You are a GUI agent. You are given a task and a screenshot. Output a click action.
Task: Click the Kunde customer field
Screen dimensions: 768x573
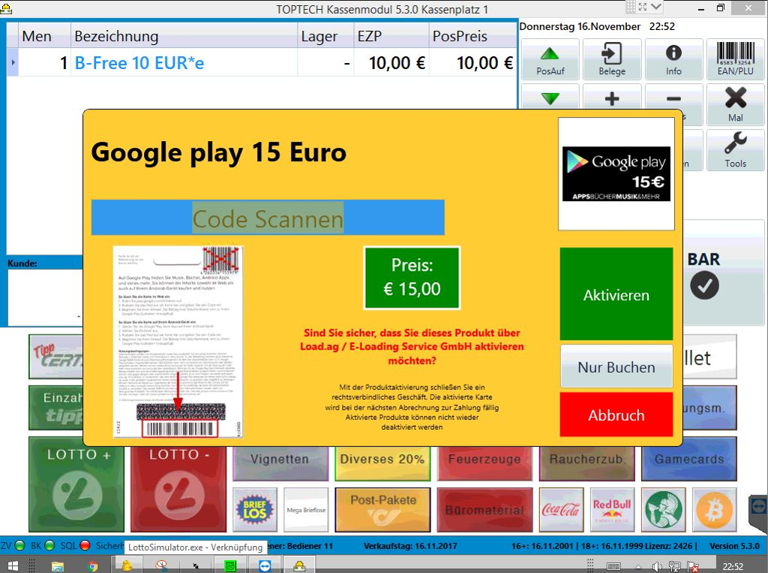tap(45, 297)
